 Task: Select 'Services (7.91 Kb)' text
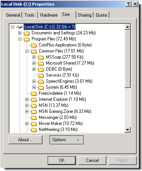click(62, 75)
